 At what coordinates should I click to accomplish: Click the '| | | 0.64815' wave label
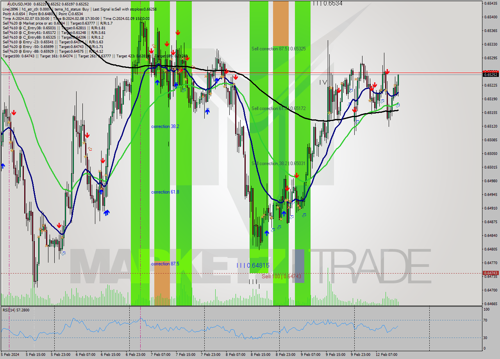tap(253, 265)
